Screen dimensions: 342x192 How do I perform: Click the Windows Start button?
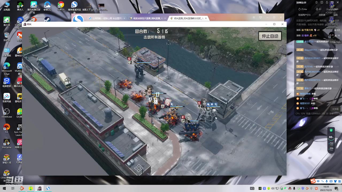pos(4,188)
